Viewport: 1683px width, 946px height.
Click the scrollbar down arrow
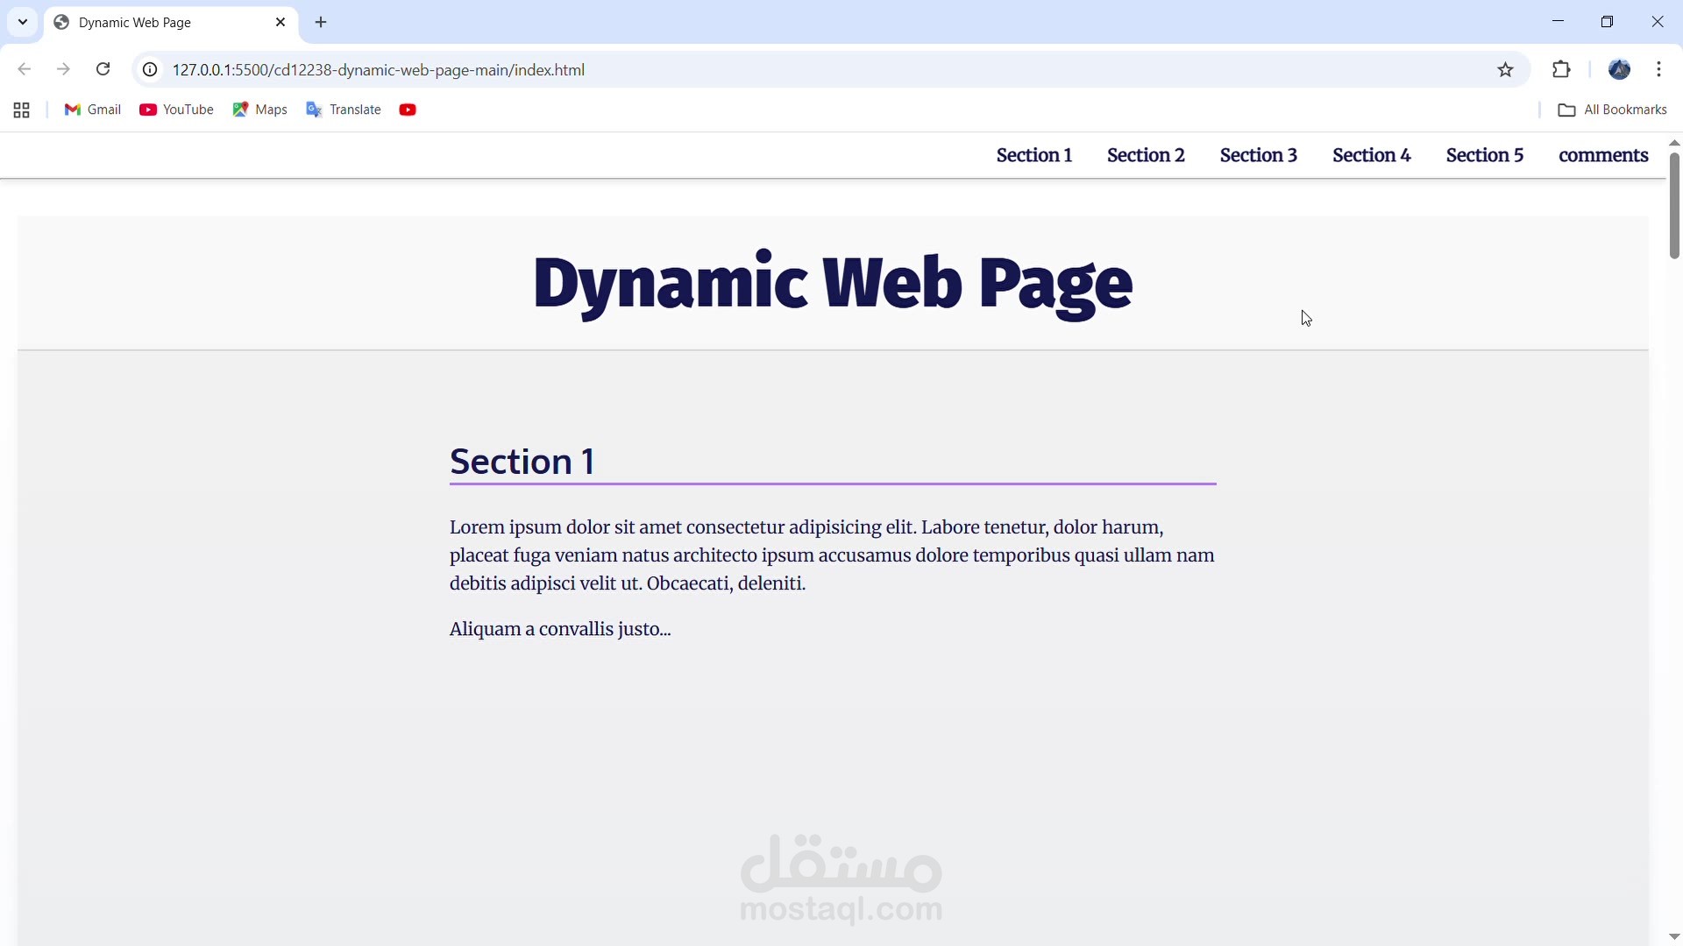click(1674, 937)
